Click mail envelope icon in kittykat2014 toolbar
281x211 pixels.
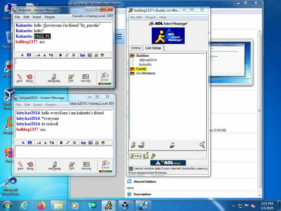click(97, 143)
